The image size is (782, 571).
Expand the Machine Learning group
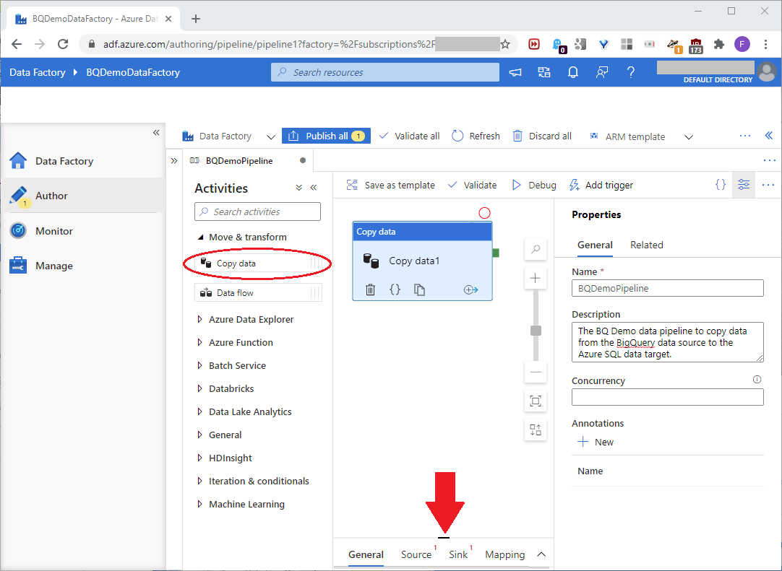[x=200, y=504]
